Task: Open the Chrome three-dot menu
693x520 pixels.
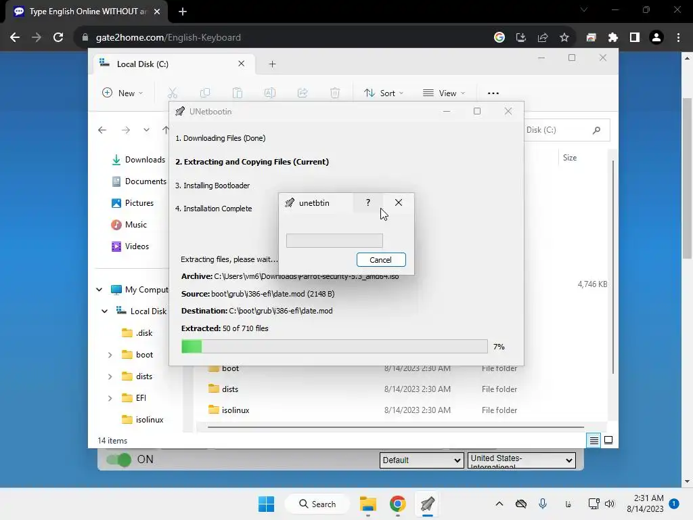Action: point(678,38)
